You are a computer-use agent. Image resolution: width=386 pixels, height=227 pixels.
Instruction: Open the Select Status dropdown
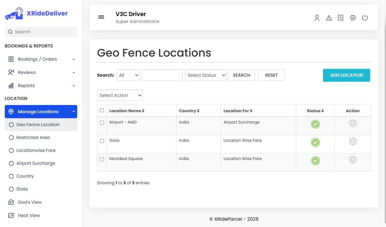pyautogui.click(x=205, y=75)
